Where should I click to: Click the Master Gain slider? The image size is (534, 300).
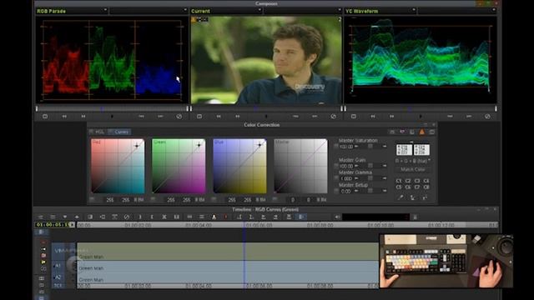tap(370, 166)
